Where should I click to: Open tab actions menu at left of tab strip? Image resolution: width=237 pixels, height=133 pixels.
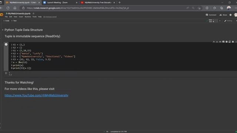[1, 3]
